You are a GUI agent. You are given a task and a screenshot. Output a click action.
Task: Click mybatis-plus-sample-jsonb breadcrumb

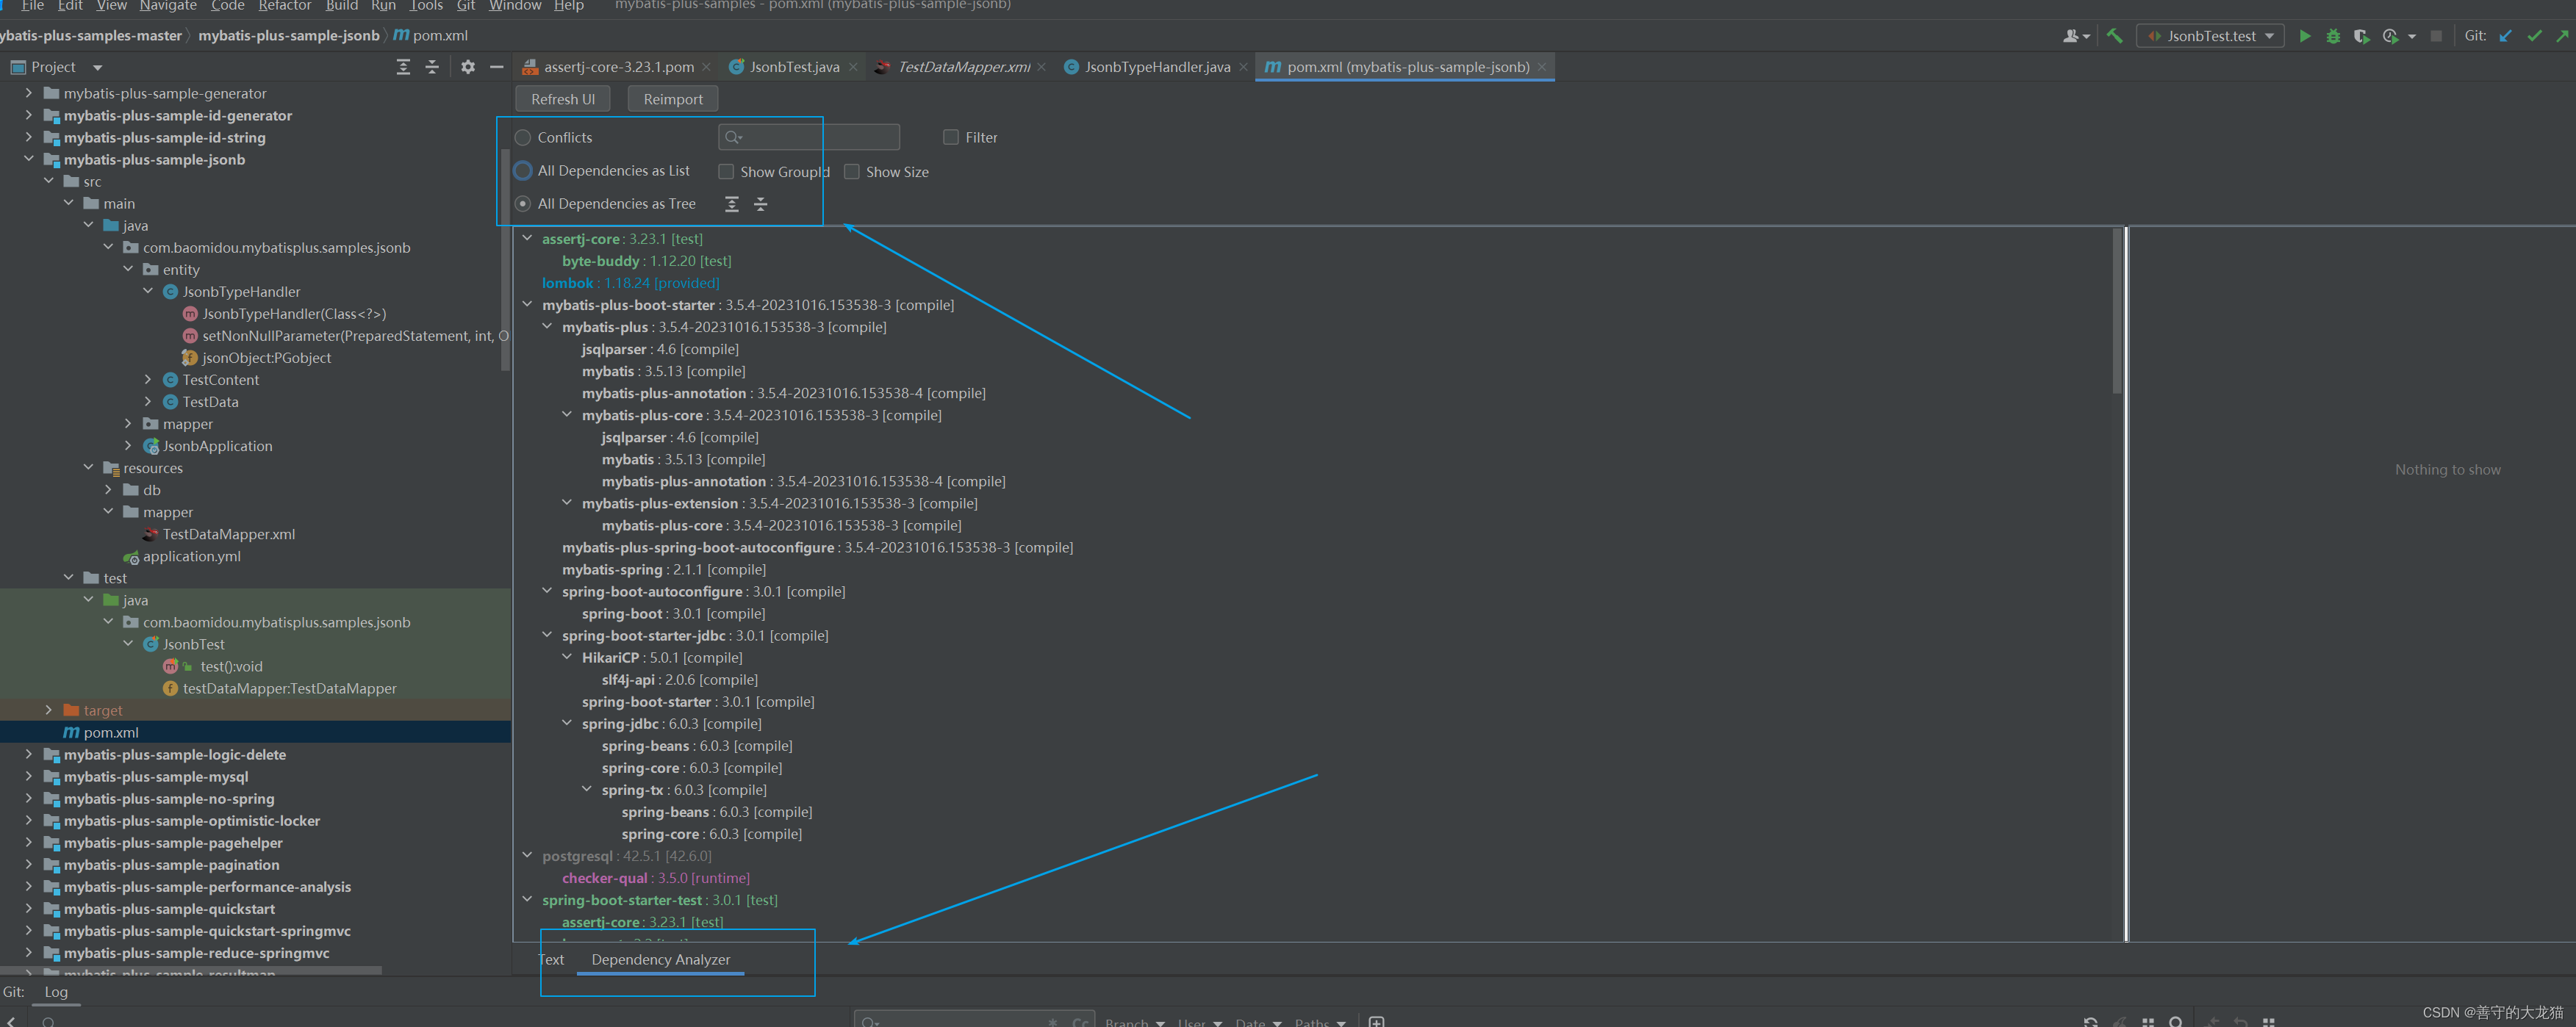click(x=289, y=36)
